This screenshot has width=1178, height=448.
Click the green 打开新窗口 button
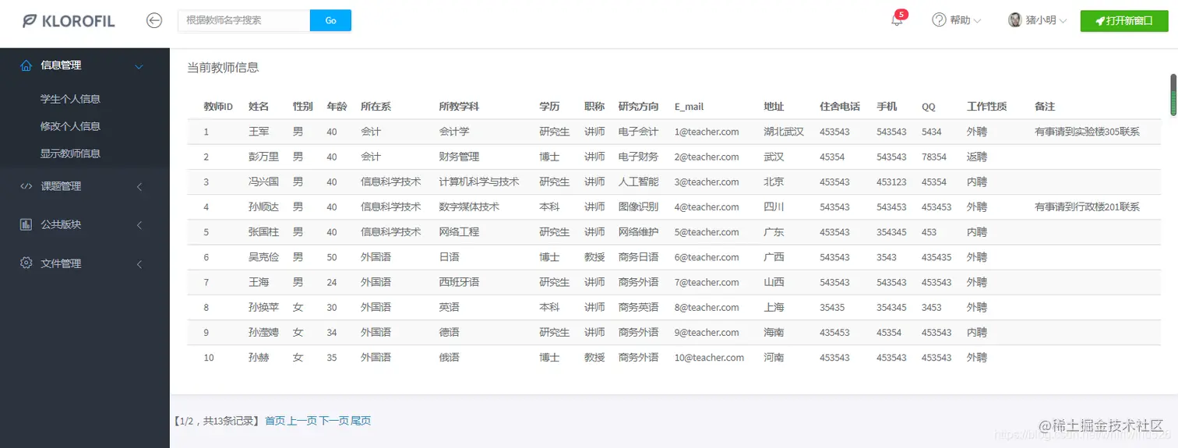coord(1124,20)
